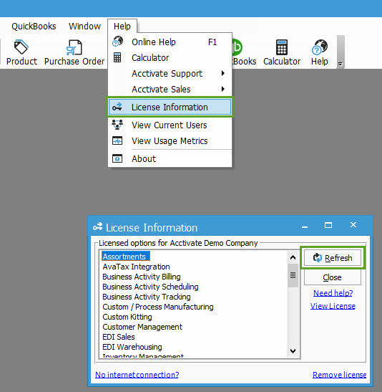Maximize the License Information dialog
This screenshot has height=392, width=382.
pos(328,225)
